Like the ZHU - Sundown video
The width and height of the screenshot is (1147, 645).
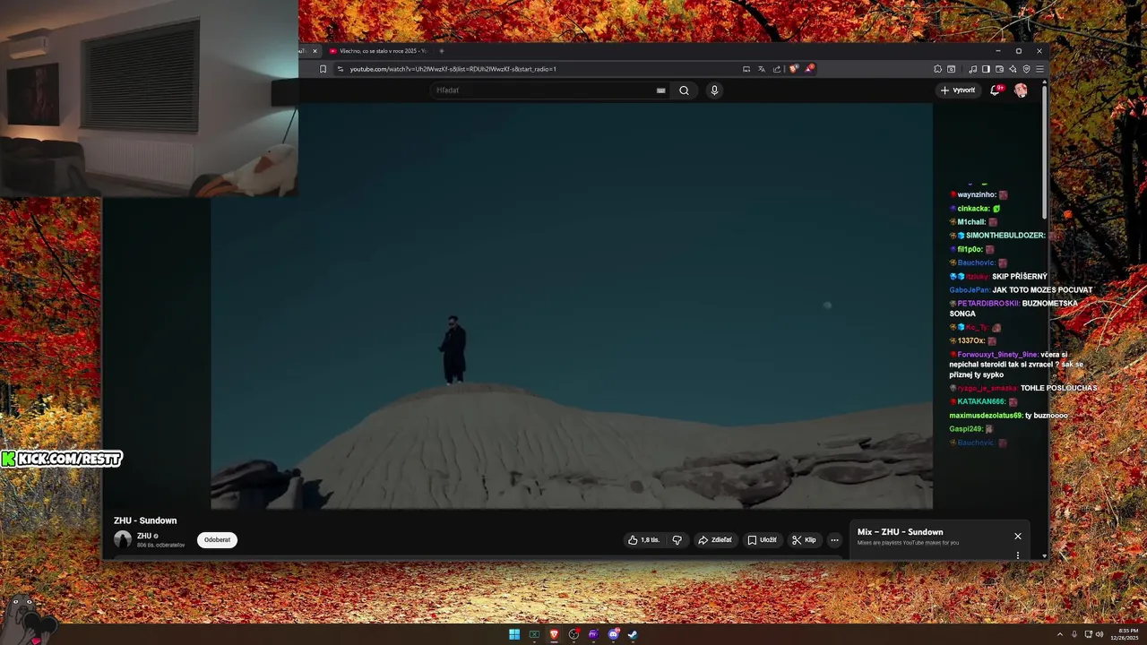[644, 540]
